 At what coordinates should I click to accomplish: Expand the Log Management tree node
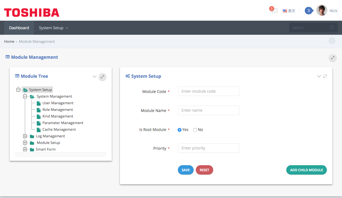click(x=25, y=136)
